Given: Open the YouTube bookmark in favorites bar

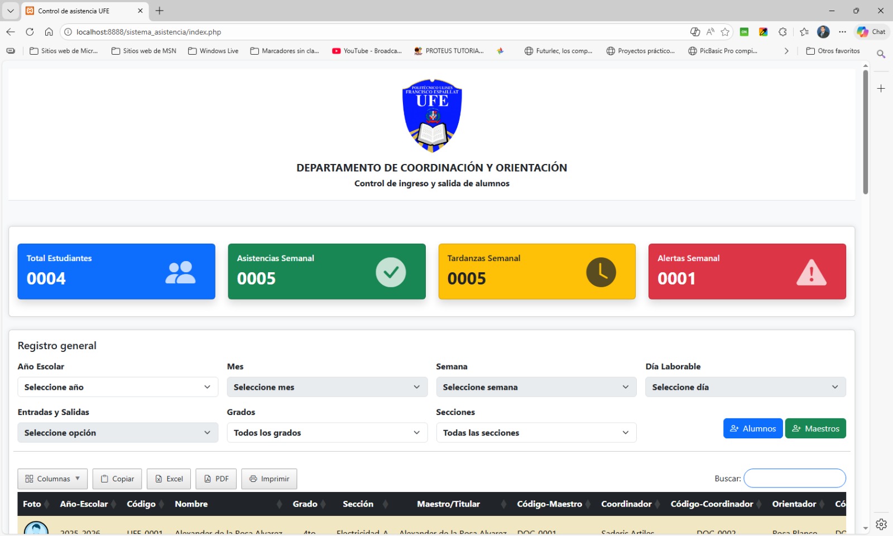Looking at the screenshot, I should pos(367,51).
